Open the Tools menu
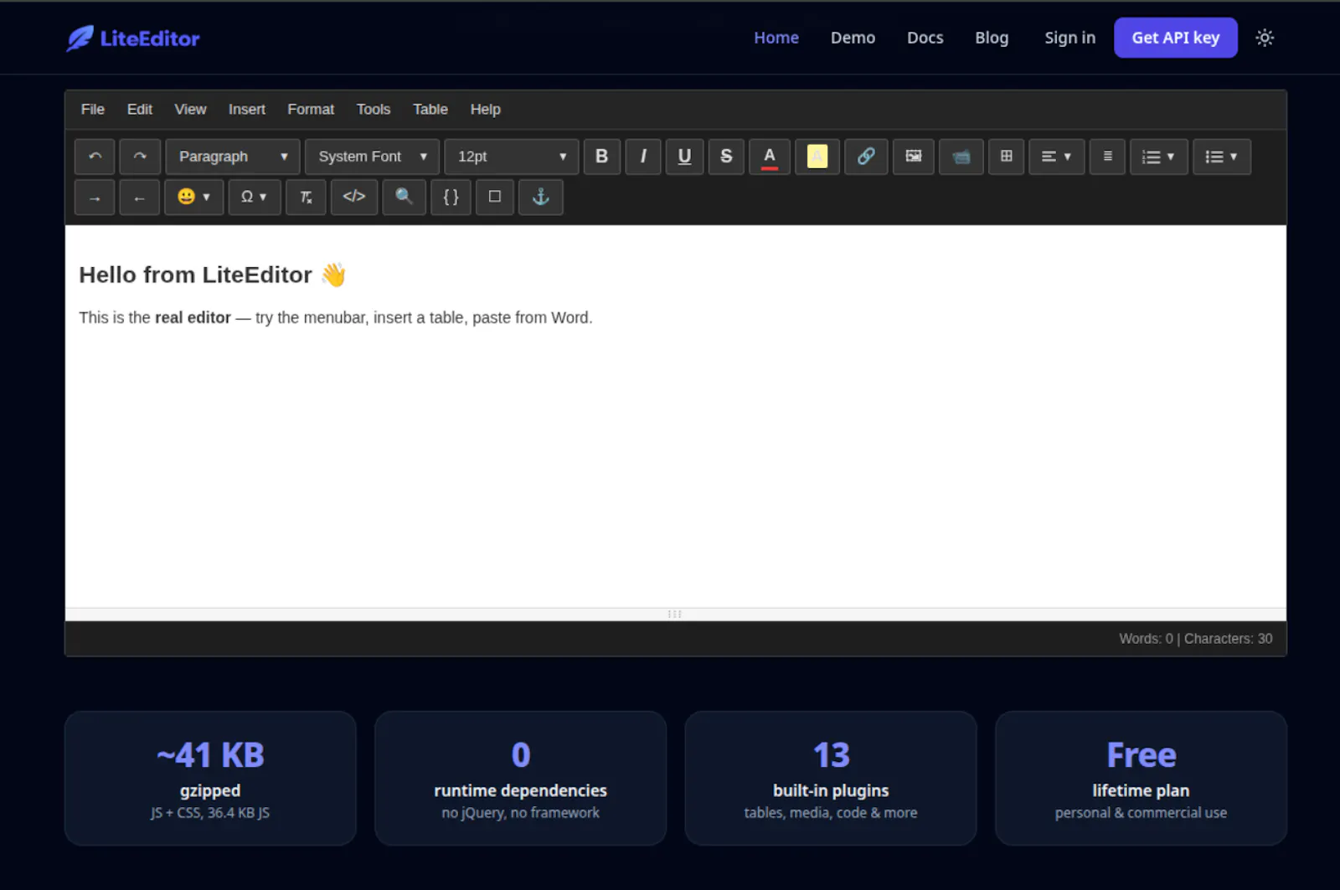The width and height of the screenshot is (1340, 890). click(x=374, y=110)
